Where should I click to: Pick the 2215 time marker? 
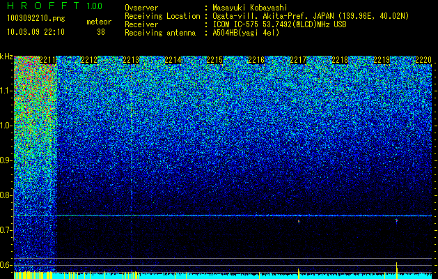pyautogui.click(x=214, y=60)
